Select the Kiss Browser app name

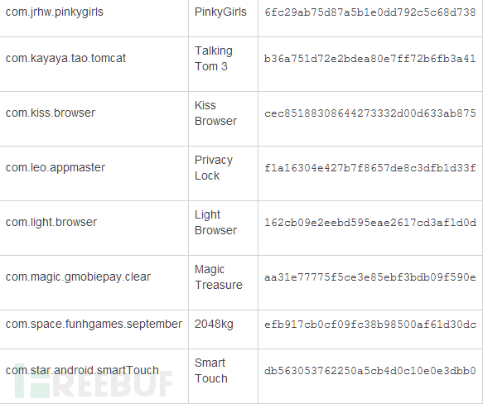(x=215, y=113)
